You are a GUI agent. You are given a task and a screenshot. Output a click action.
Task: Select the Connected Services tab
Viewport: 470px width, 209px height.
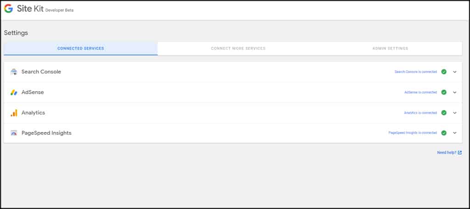click(x=81, y=49)
